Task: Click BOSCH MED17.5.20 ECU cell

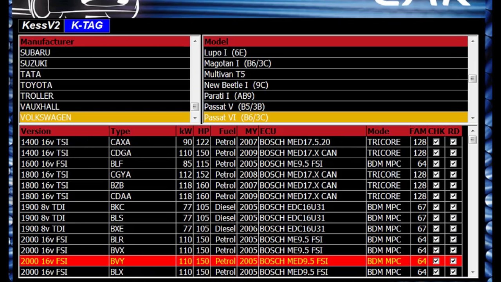Action: [x=312, y=142]
